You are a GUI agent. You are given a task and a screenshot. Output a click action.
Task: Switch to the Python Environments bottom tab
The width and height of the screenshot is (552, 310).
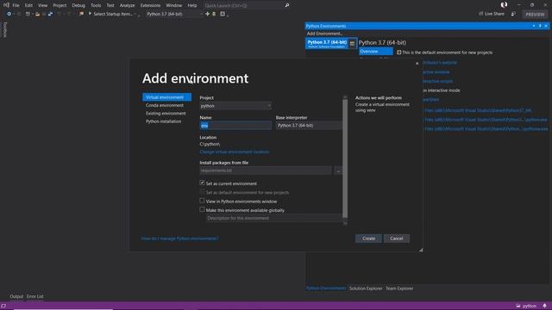pyautogui.click(x=326, y=288)
